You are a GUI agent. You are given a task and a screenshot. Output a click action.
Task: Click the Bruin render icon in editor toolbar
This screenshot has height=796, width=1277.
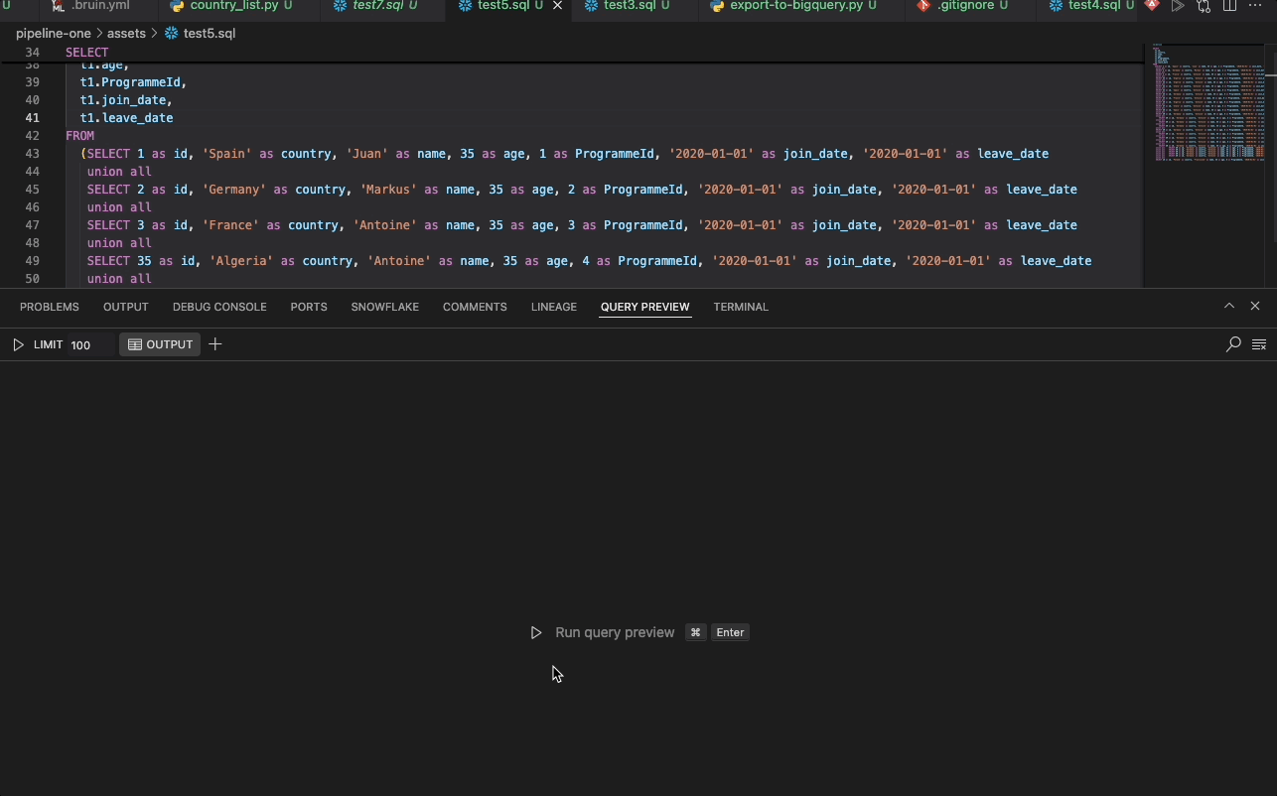[x=1152, y=6]
